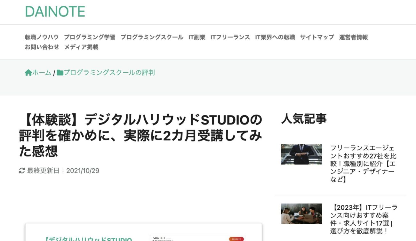Screen dimensions: 416x241
Task: Click プログラミングスクールの評判 breadcrumb link
Action: (109, 73)
